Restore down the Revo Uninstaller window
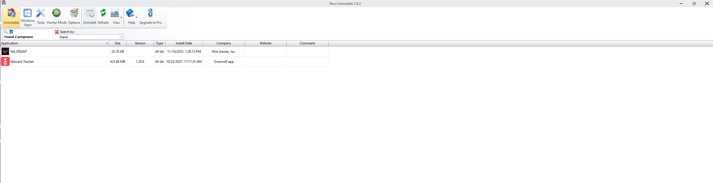This screenshot has height=183, width=713. (x=694, y=4)
